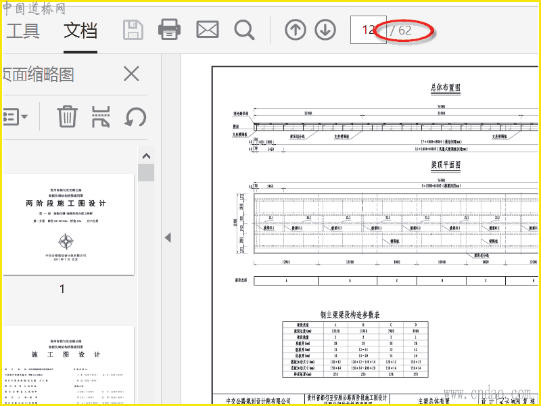Click the total pages text / 62
The image size is (541, 406).
click(400, 30)
